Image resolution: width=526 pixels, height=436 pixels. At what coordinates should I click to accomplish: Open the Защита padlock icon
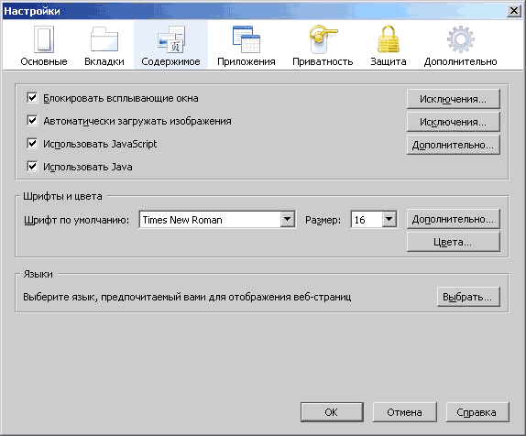[x=389, y=39]
